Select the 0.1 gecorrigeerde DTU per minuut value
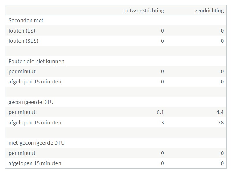Viewport: 240px width, 175px height. (x=160, y=112)
